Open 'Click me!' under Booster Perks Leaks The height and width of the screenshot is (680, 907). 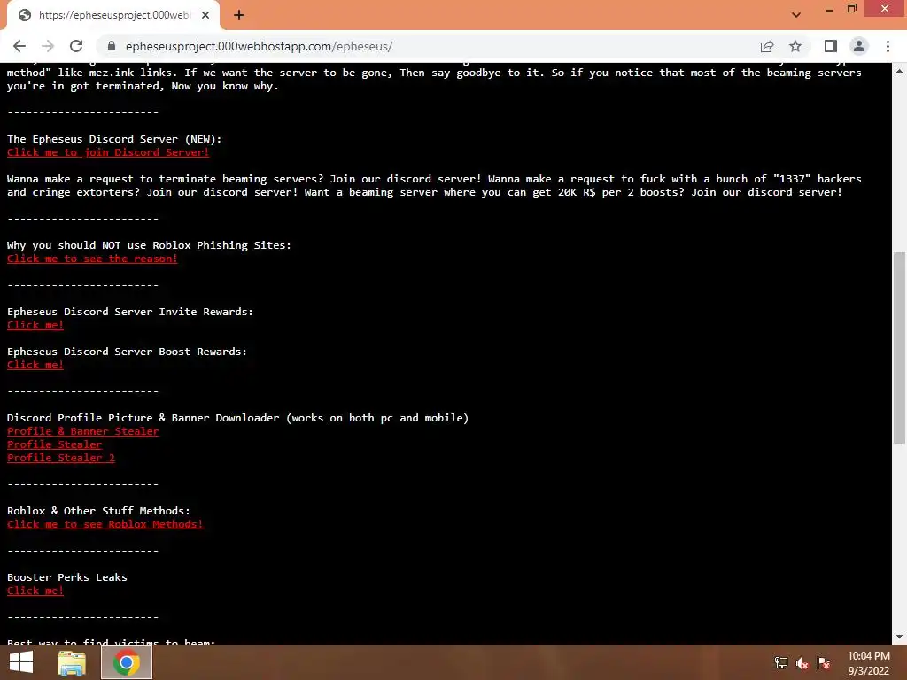[35, 591]
